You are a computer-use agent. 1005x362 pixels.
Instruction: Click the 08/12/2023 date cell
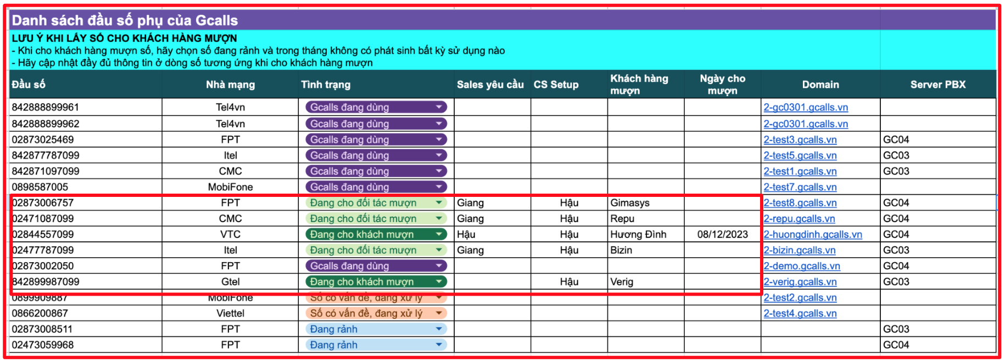coord(722,235)
